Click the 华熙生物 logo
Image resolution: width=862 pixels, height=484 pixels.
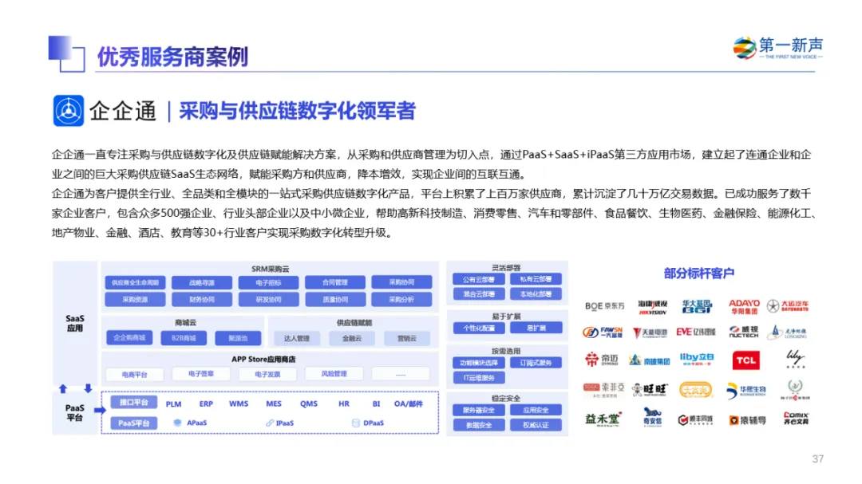click(x=746, y=390)
